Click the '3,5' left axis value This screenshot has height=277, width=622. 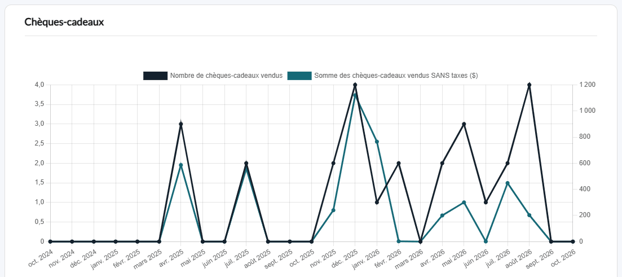pyautogui.click(x=39, y=104)
